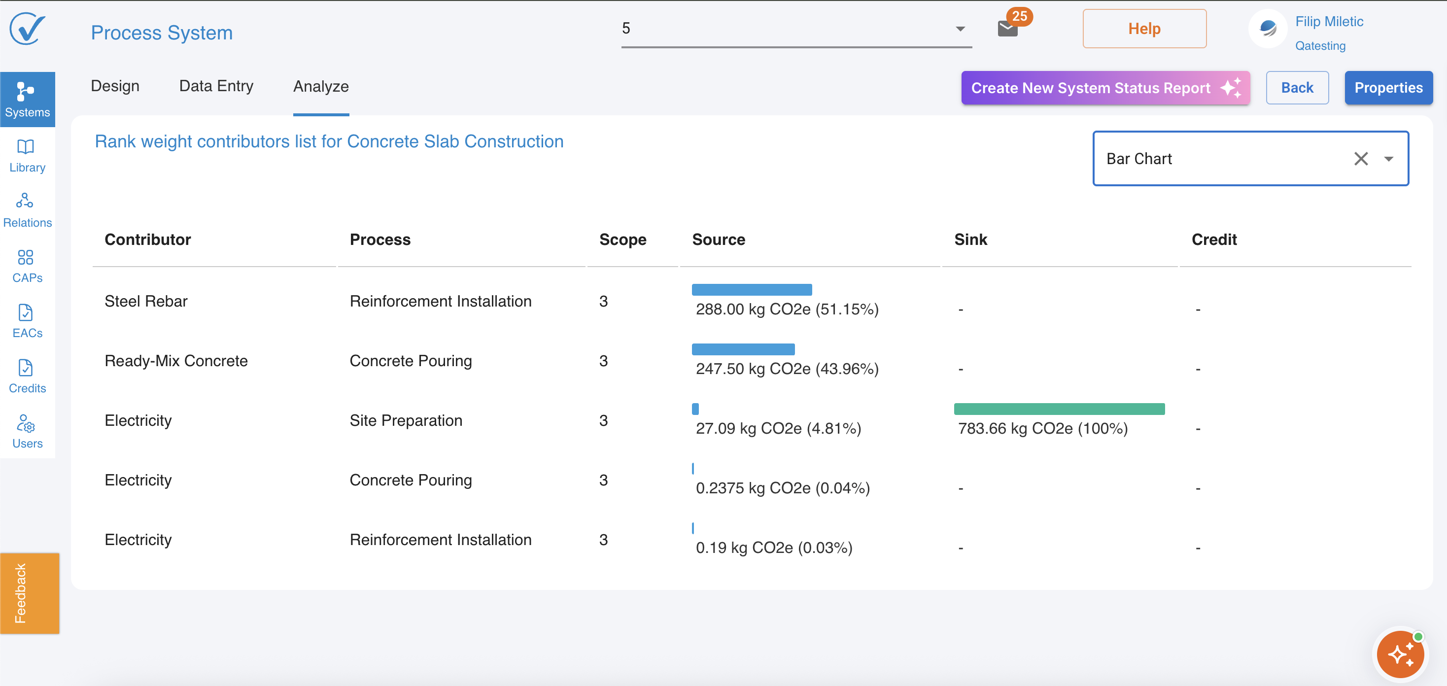Open the Library book icon
1447x686 pixels.
[26, 147]
